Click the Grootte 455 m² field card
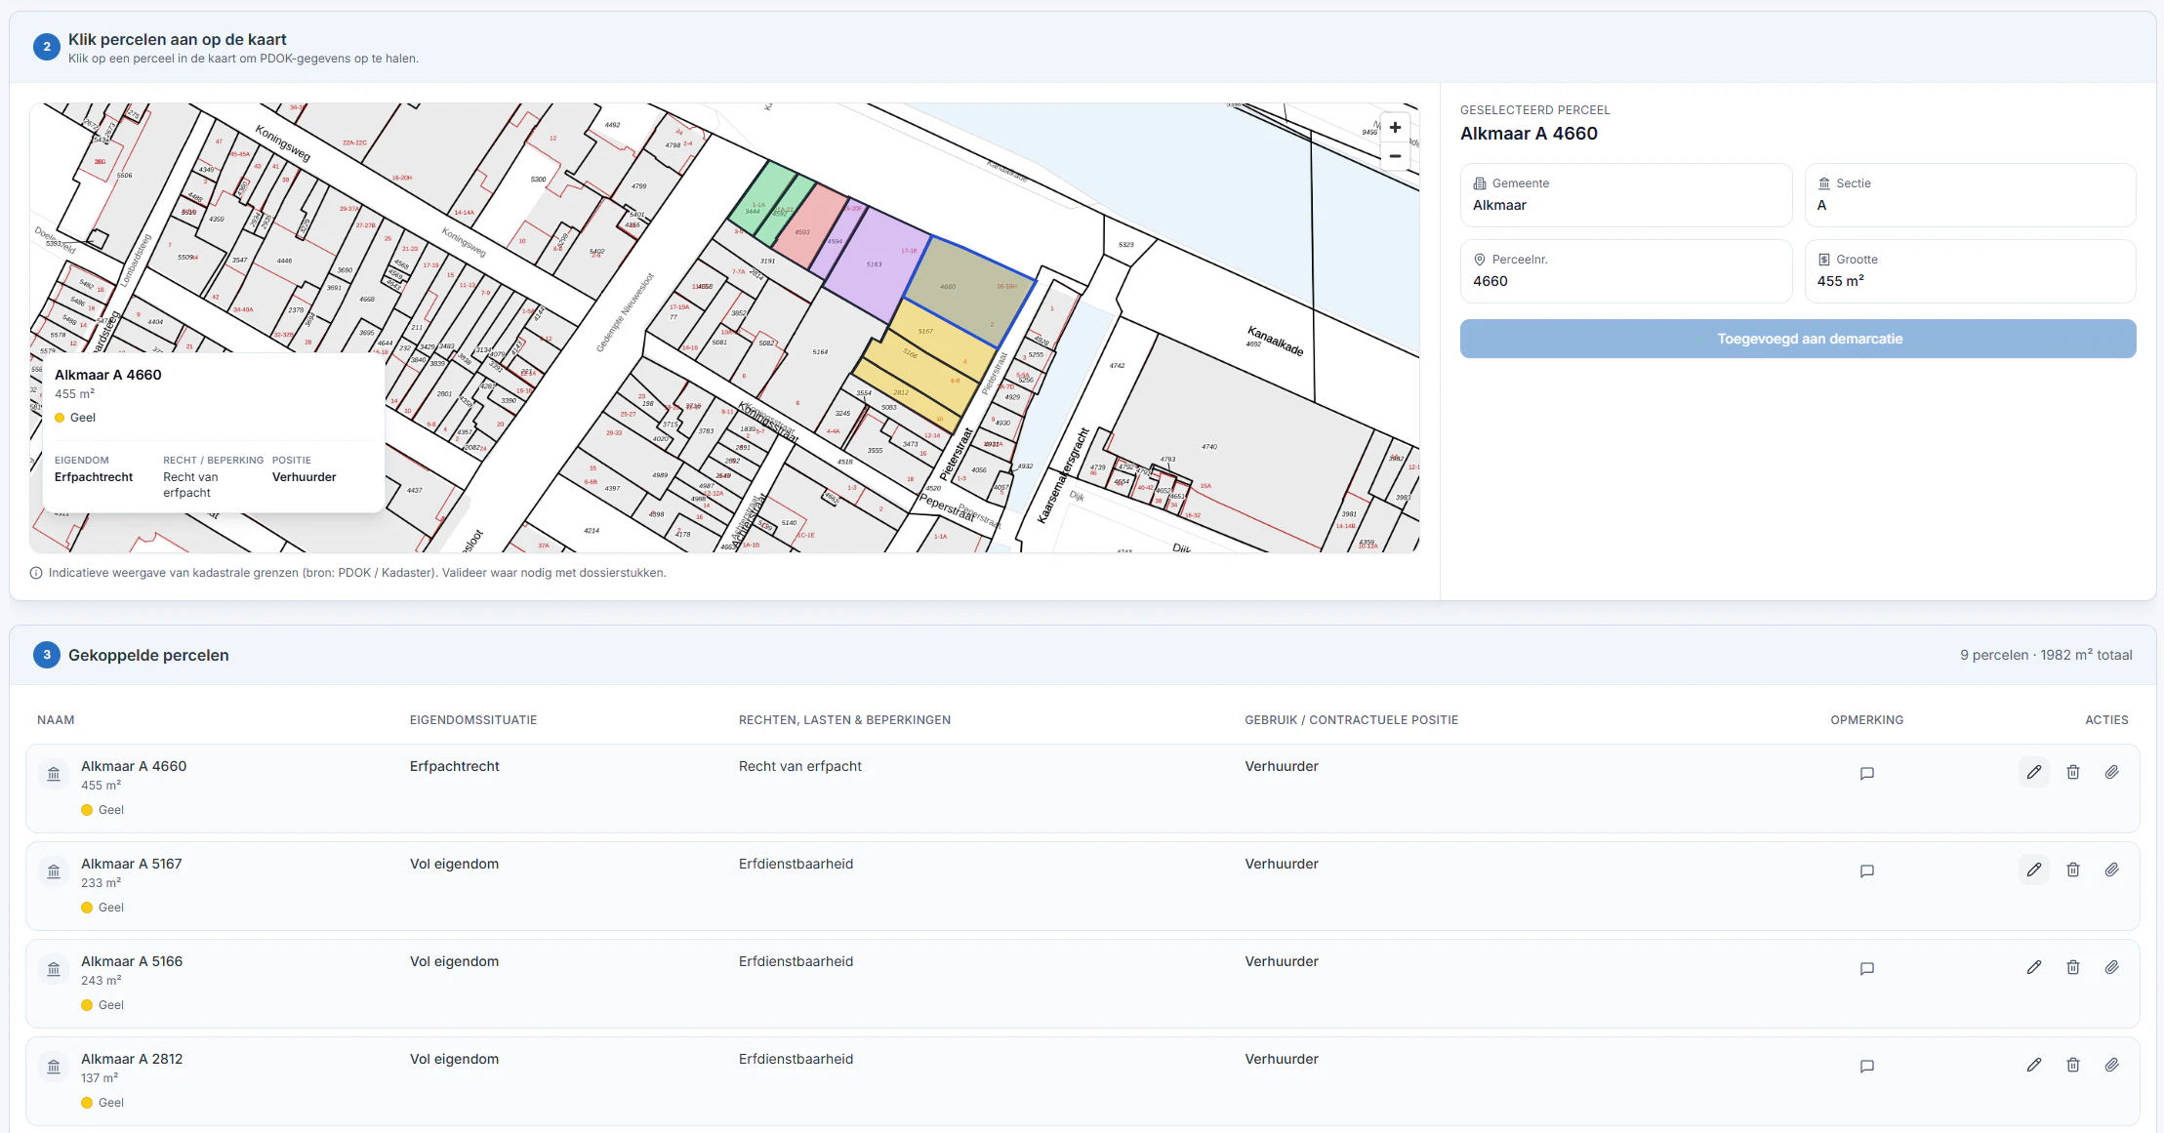 1970,271
